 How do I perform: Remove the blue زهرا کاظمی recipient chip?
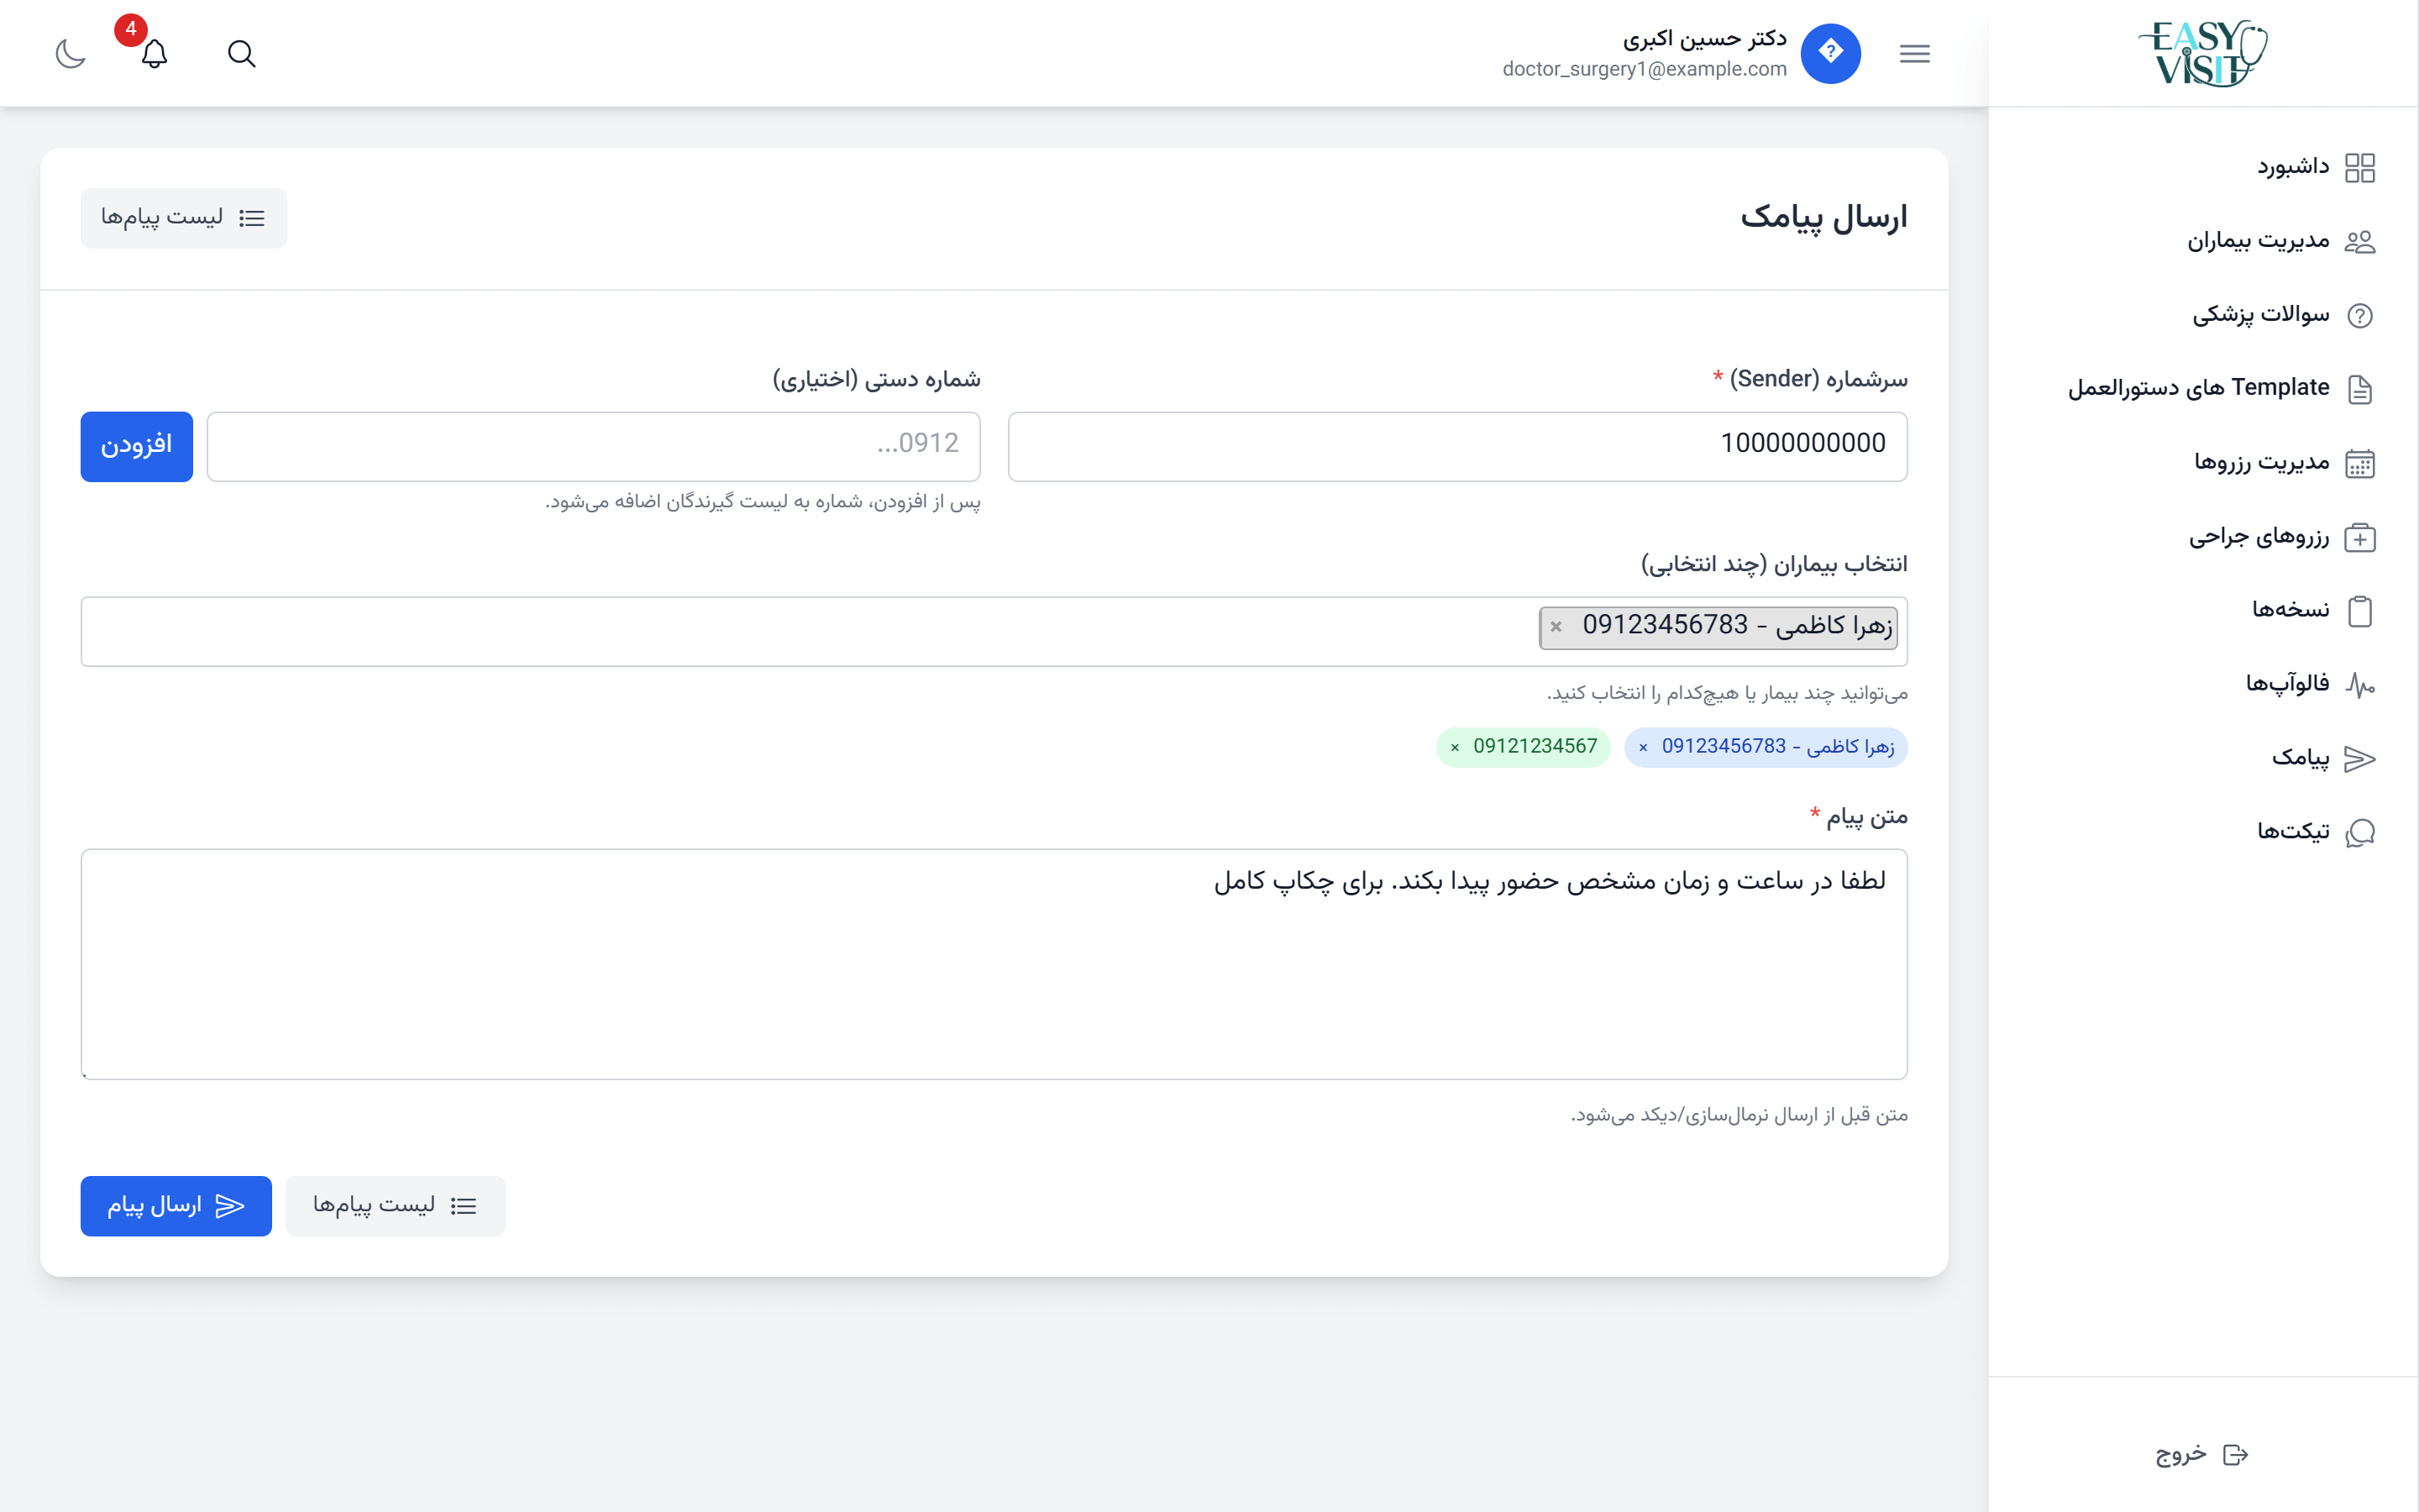point(1643,748)
